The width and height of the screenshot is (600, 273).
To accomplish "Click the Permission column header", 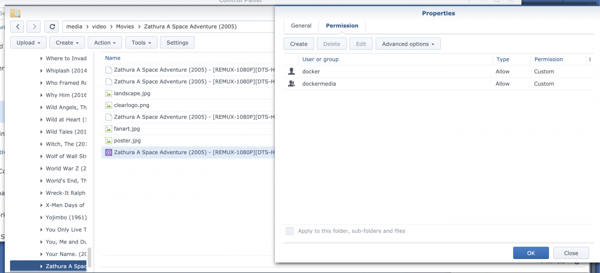I will click(x=558, y=59).
